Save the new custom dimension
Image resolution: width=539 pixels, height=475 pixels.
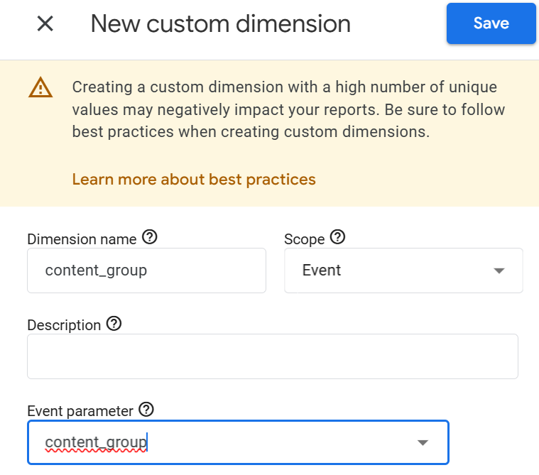[x=491, y=23]
